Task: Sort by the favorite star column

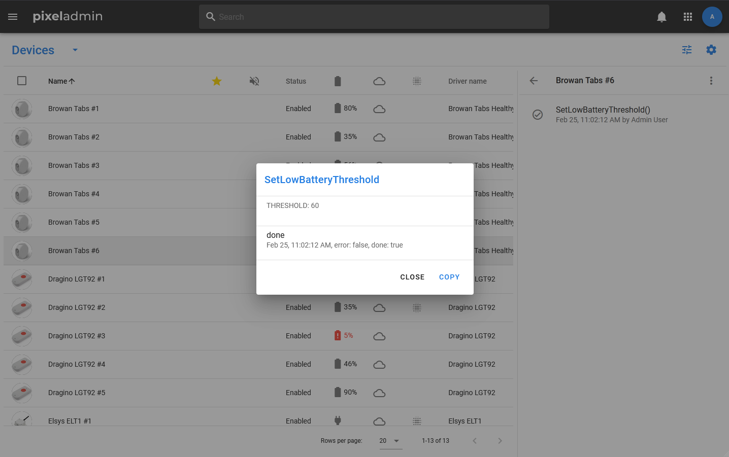Action: (217, 81)
